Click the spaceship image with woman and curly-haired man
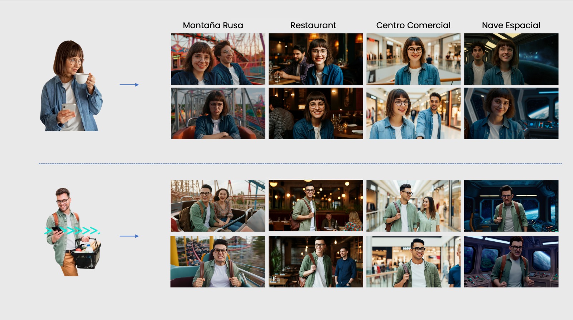 [x=511, y=59]
